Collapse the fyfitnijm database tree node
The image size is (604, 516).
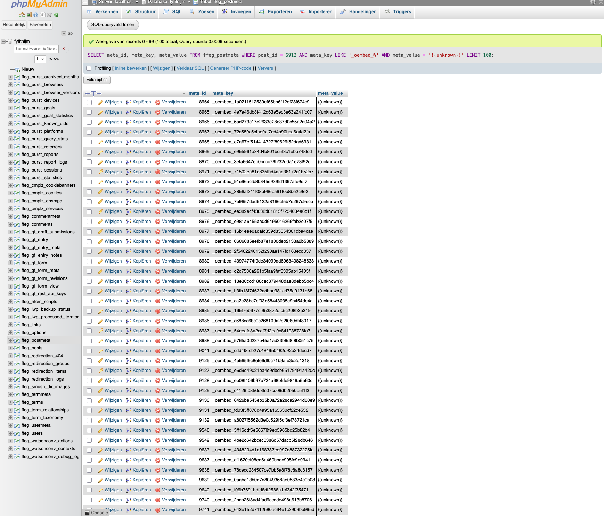coord(3,41)
